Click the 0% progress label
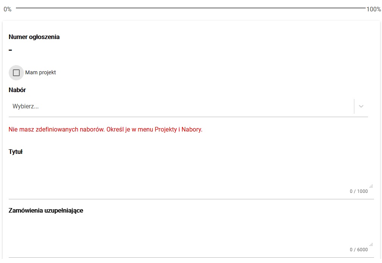382x263 pixels. point(8,9)
